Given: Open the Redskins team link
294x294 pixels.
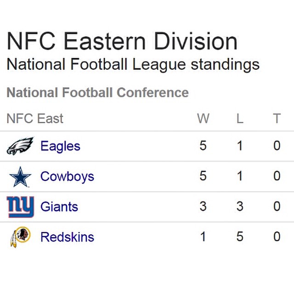Looking at the screenshot, I should click(x=67, y=237).
